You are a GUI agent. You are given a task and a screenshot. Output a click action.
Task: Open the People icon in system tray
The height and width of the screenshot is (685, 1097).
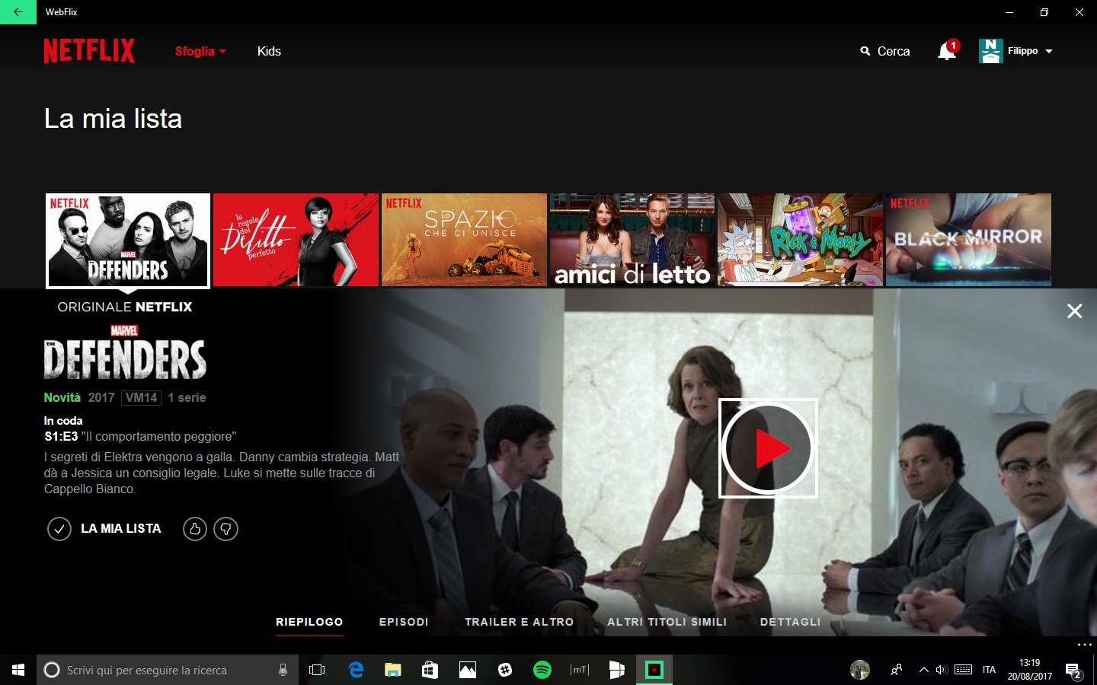(897, 670)
